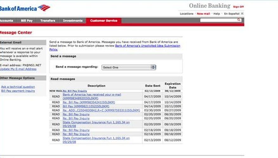The image size is (278, 158).
Task: Open Ask a technical question link
Action: coord(18,87)
